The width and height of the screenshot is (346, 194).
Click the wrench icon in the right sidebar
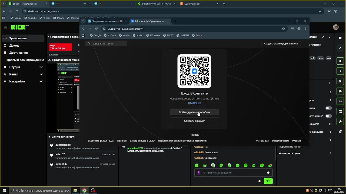(340, 122)
